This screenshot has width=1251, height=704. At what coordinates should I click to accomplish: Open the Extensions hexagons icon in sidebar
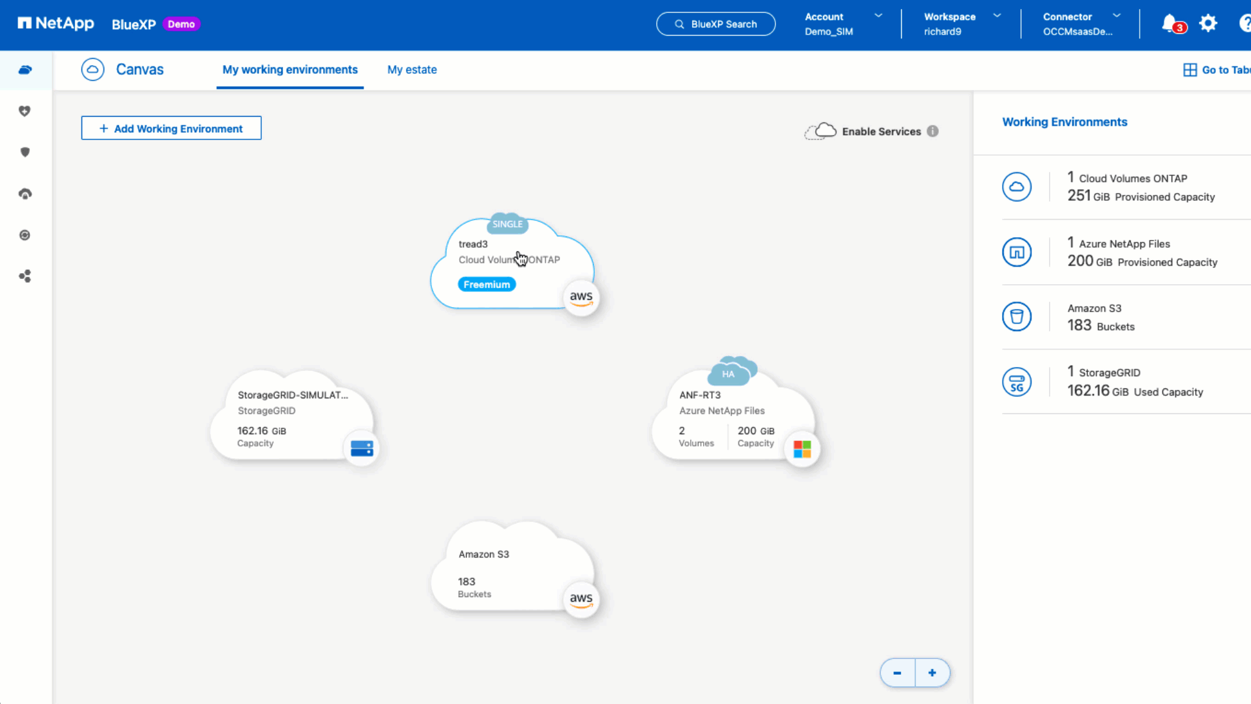25,276
